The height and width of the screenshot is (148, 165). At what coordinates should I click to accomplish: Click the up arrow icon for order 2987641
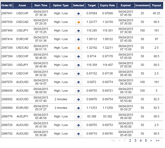(78, 13)
